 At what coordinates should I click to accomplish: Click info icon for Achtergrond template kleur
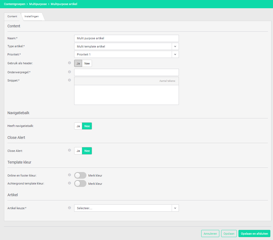coord(69,183)
